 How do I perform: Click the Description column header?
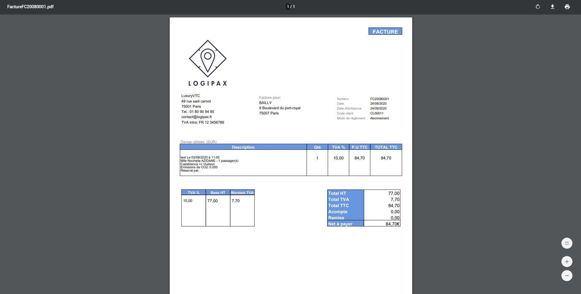pos(243,147)
